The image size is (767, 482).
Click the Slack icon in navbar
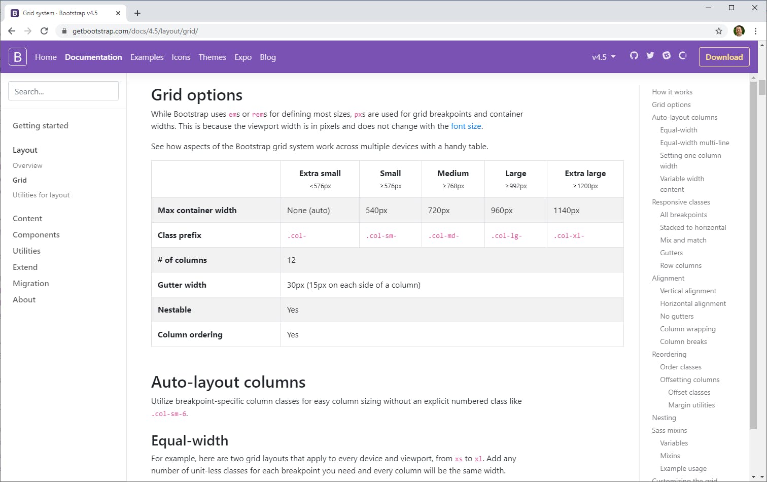tap(667, 56)
